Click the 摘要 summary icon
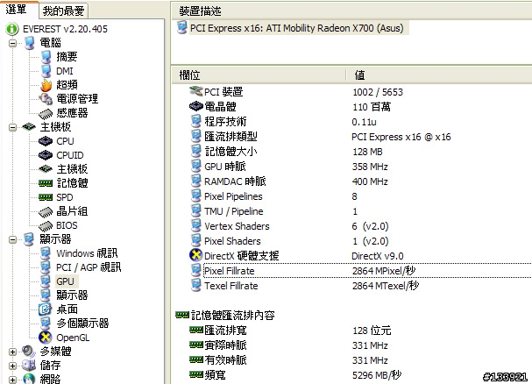 click(46, 57)
